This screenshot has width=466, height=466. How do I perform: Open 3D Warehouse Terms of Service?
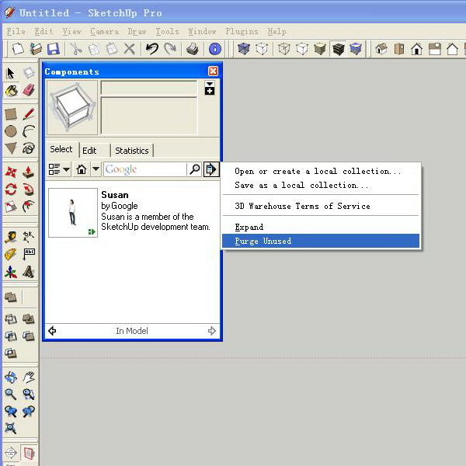[x=321, y=206]
